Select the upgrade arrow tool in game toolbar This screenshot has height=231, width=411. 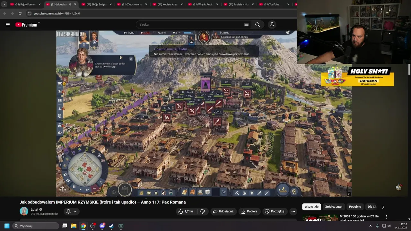(x=252, y=193)
